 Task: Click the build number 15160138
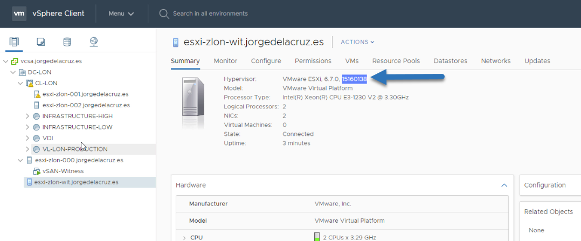355,79
